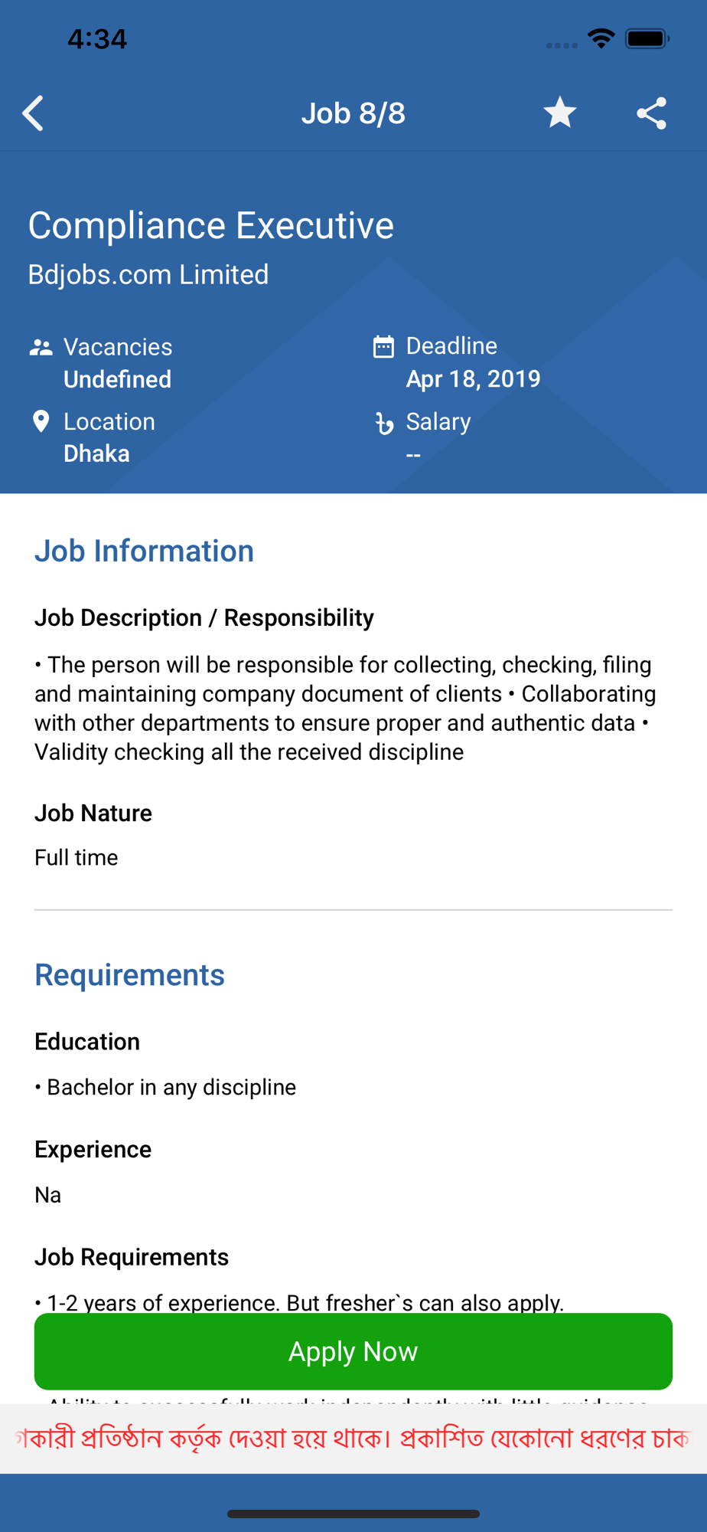Tap the back arrow icon
The height and width of the screenshot is (1532, 707).
click(33, 113)
